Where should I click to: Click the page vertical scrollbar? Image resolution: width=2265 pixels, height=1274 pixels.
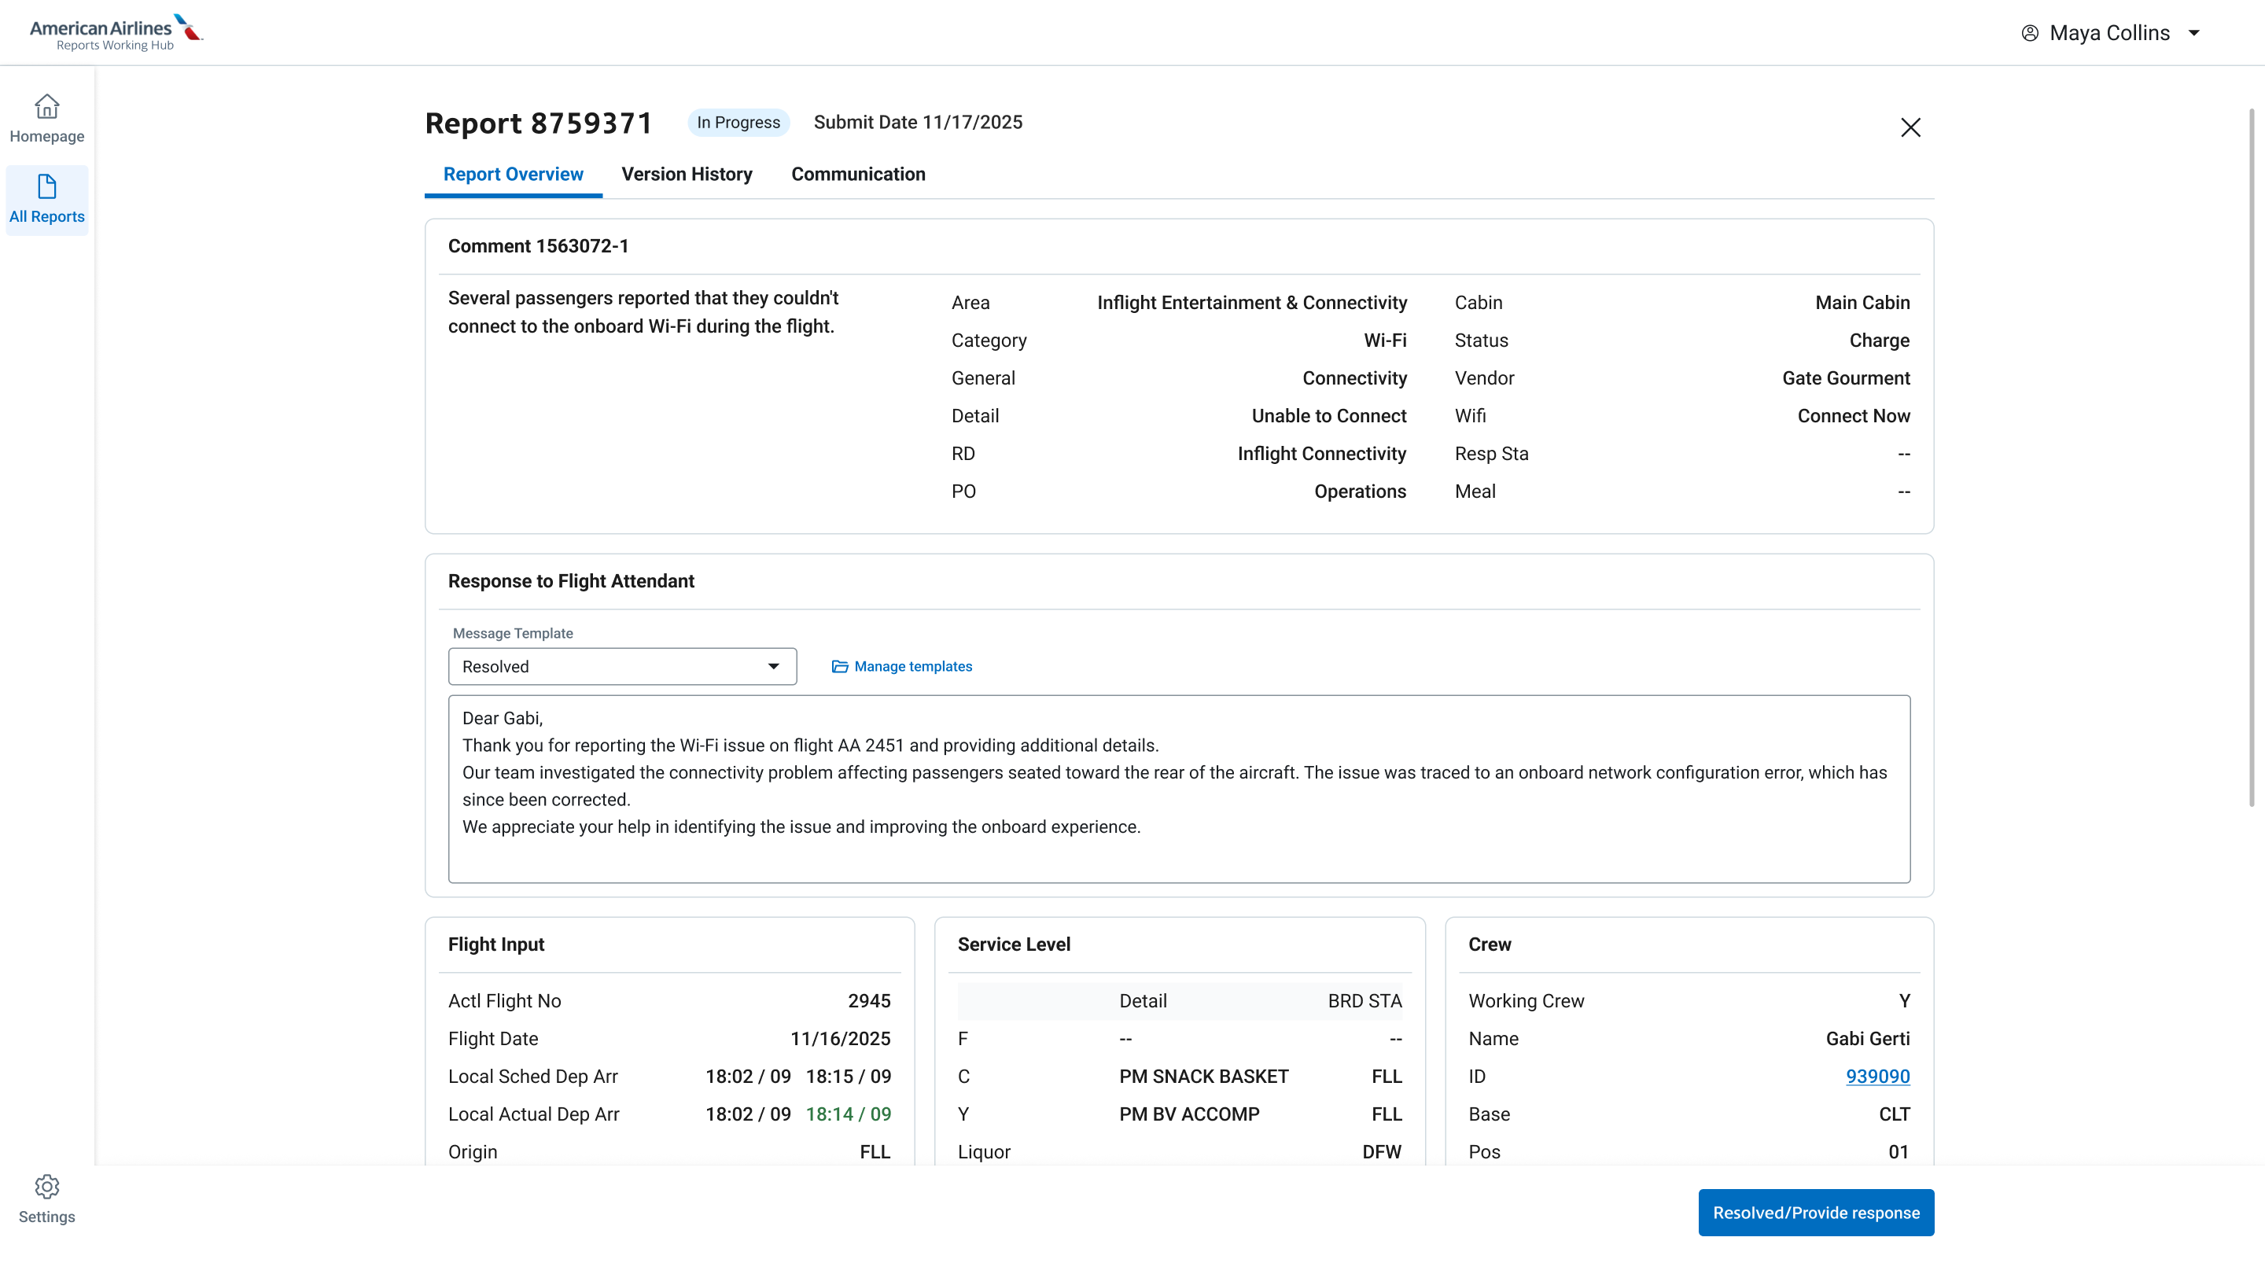pyautogui.click(x=2252, y=457)
